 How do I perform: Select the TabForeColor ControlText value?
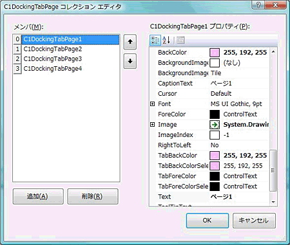[x=240, y=176]
